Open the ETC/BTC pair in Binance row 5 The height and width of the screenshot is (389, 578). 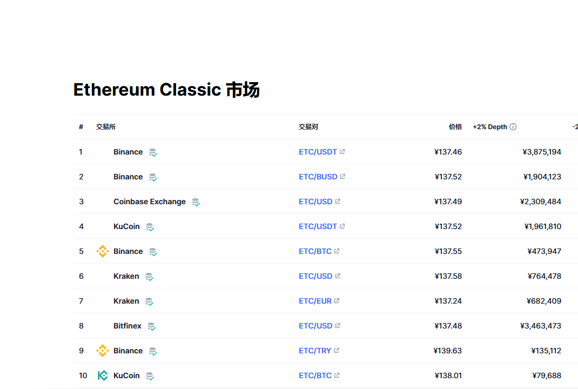(315, 251)
